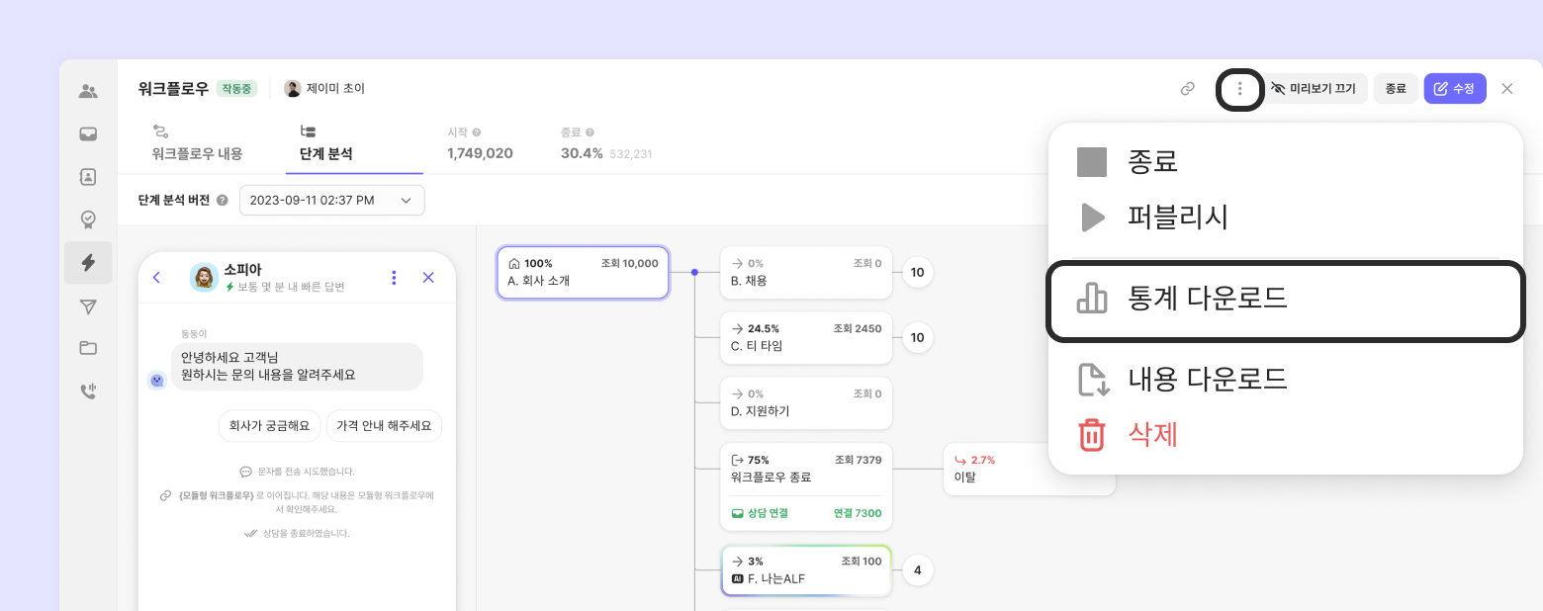Open the folder icon in sidebar
Image resolution: width=1543 pixels, height=611 pixels.
tap(88, 348)
